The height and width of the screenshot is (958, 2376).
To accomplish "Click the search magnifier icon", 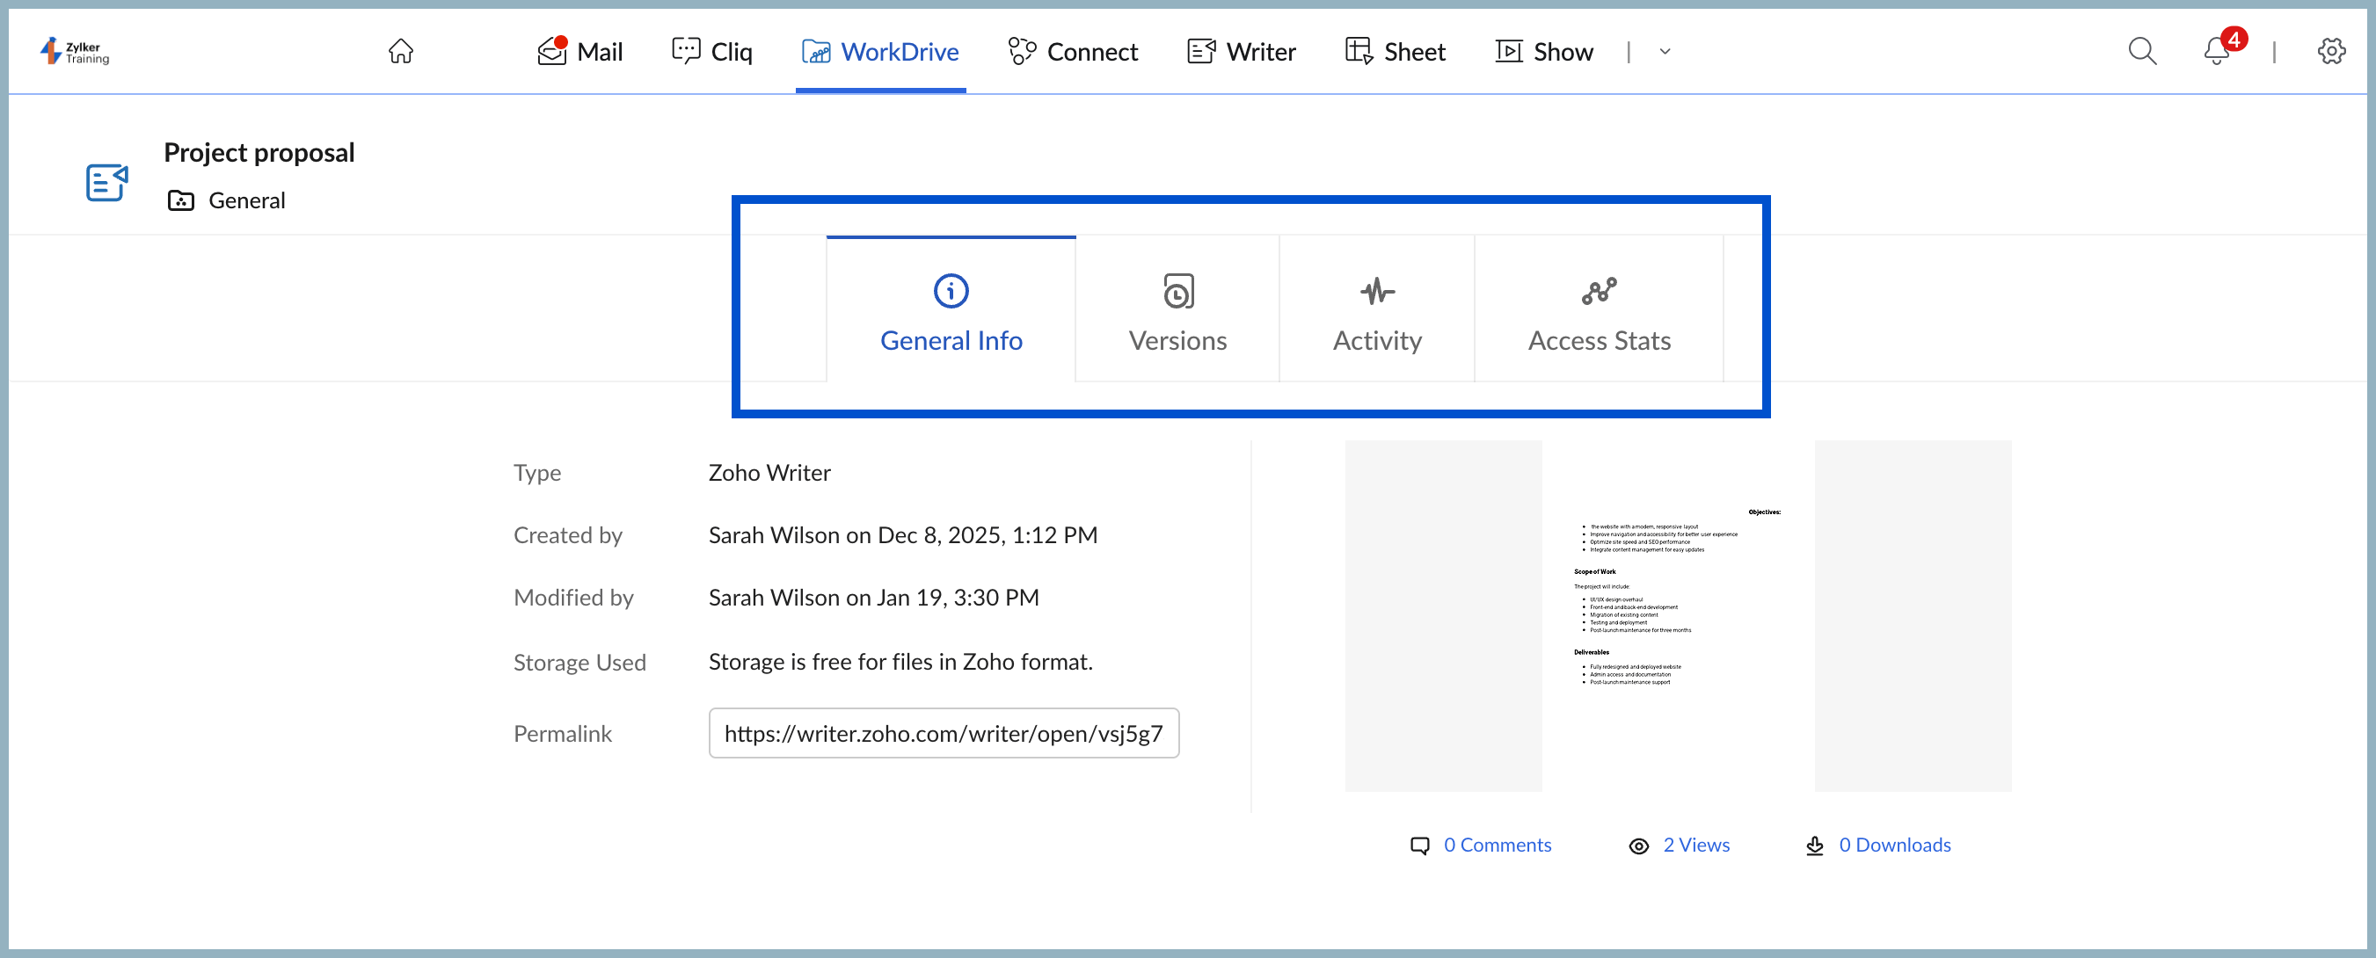I will [x=2143, y=52].
